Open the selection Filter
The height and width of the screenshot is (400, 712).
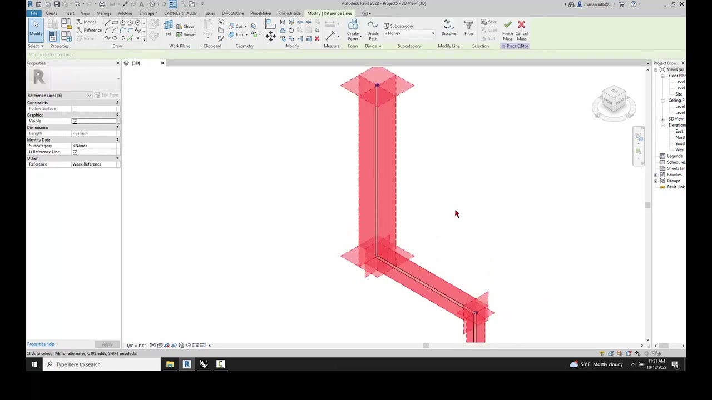tap(469, 28)
